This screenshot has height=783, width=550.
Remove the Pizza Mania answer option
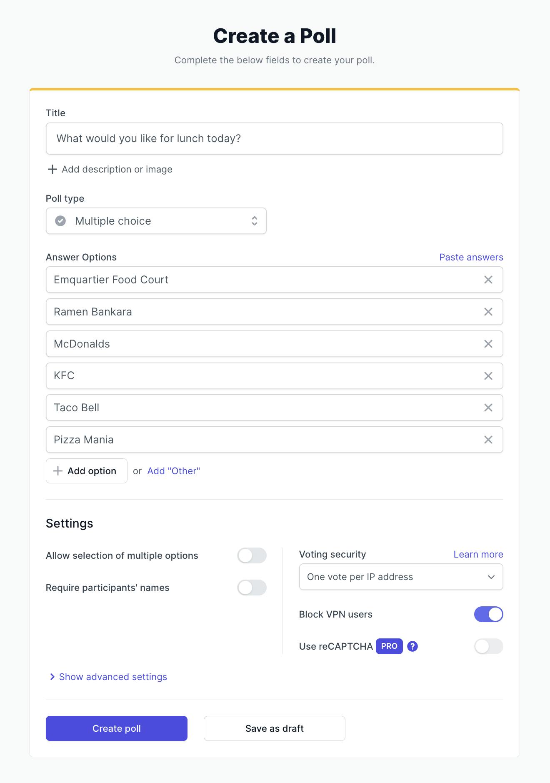click(x=488, y=439)
